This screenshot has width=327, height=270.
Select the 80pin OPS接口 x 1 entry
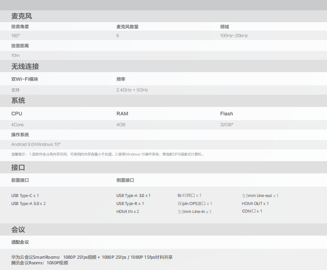coord(195,204)
